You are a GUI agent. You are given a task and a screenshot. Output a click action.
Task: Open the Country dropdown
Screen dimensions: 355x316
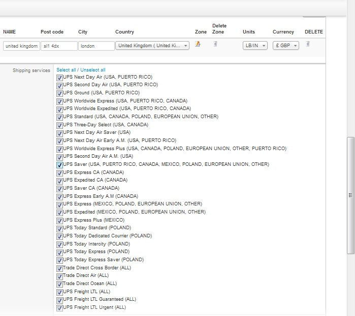point(152,46)
